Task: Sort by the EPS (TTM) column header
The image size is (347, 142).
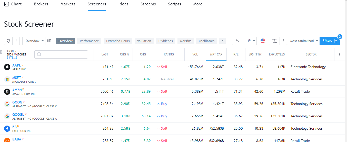Action: tap(255, 54)
